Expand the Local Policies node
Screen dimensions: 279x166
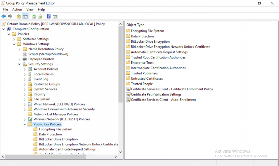click(25, 74)
